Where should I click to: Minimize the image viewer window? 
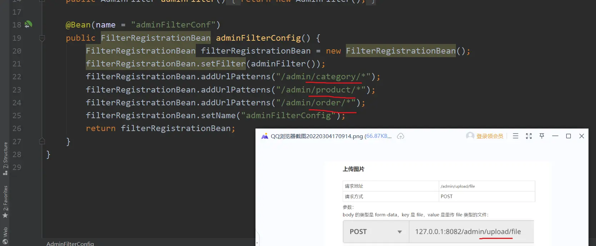555,136
